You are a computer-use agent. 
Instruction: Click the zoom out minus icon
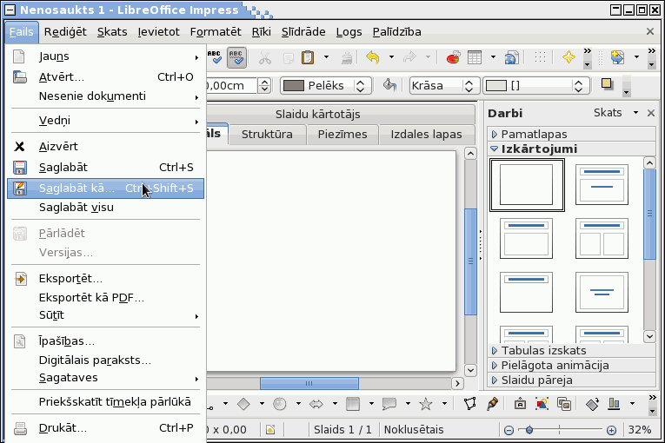pyautogui.click(x=509, y=430)
